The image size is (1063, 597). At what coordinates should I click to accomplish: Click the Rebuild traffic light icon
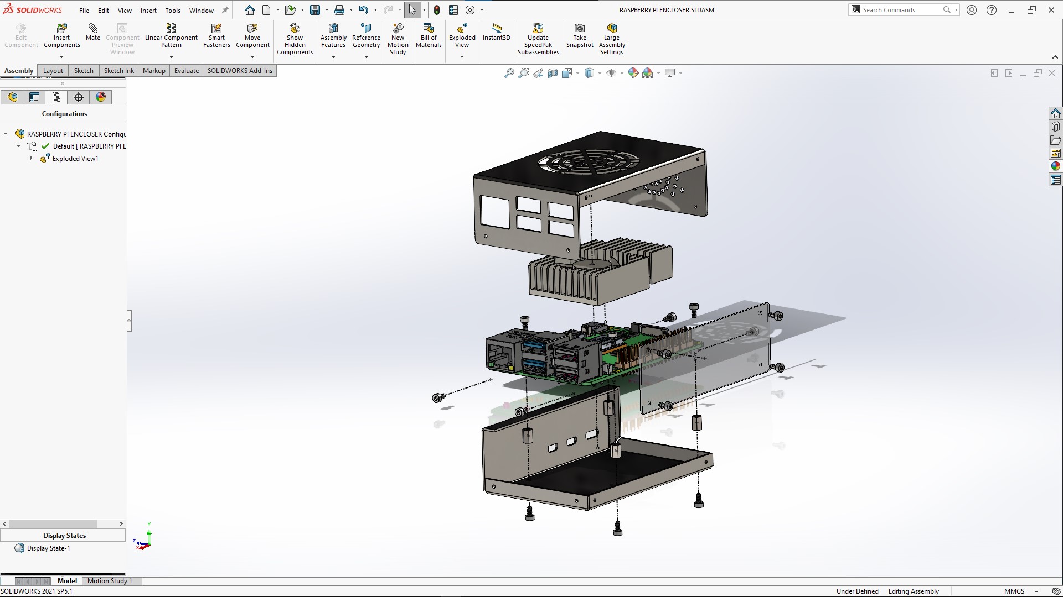click(x=437, y=10)
